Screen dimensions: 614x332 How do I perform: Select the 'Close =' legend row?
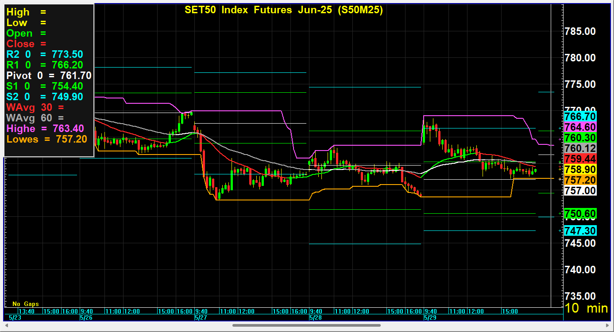point(26,44)
